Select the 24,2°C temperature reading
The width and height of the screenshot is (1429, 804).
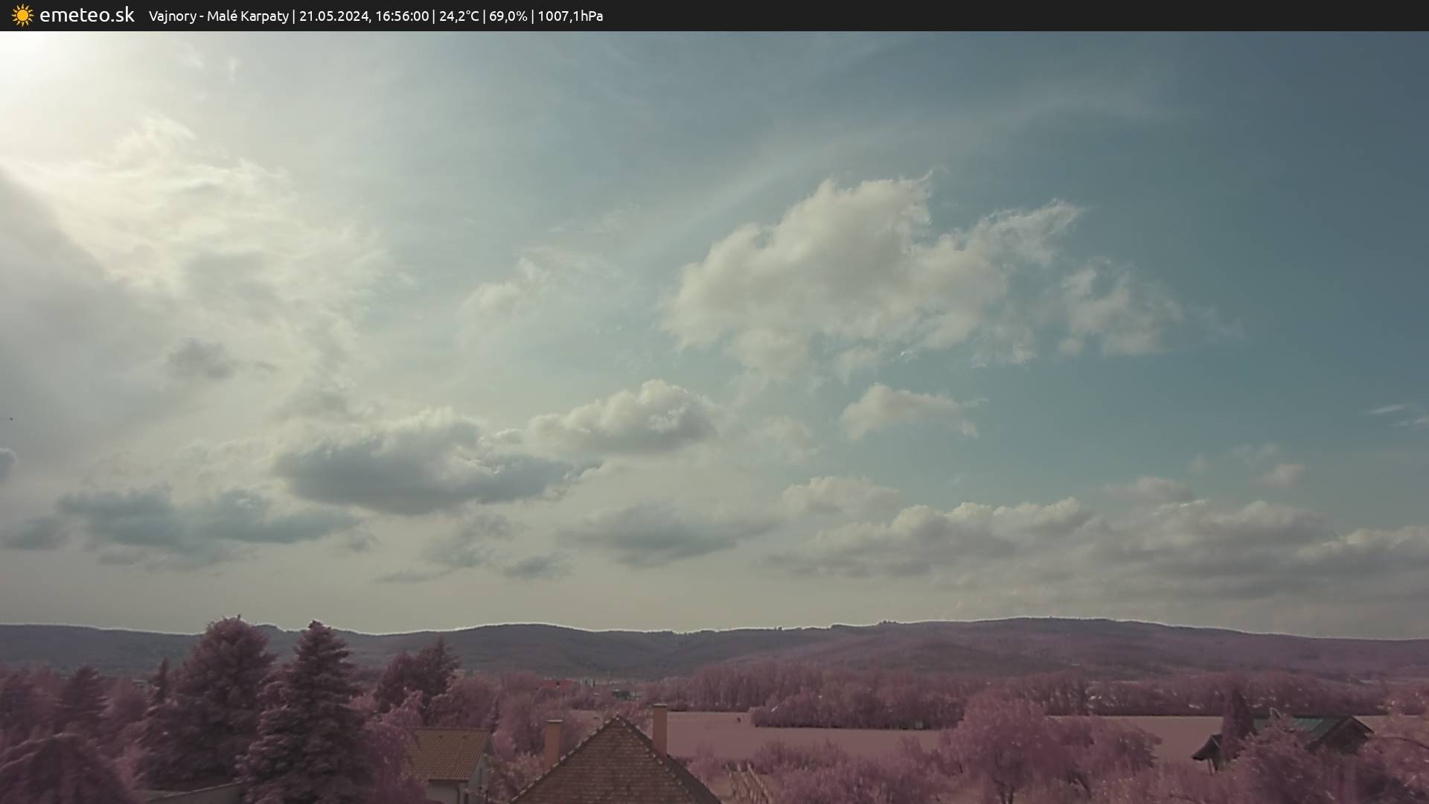pyautogui.click(x=458, y=16)
